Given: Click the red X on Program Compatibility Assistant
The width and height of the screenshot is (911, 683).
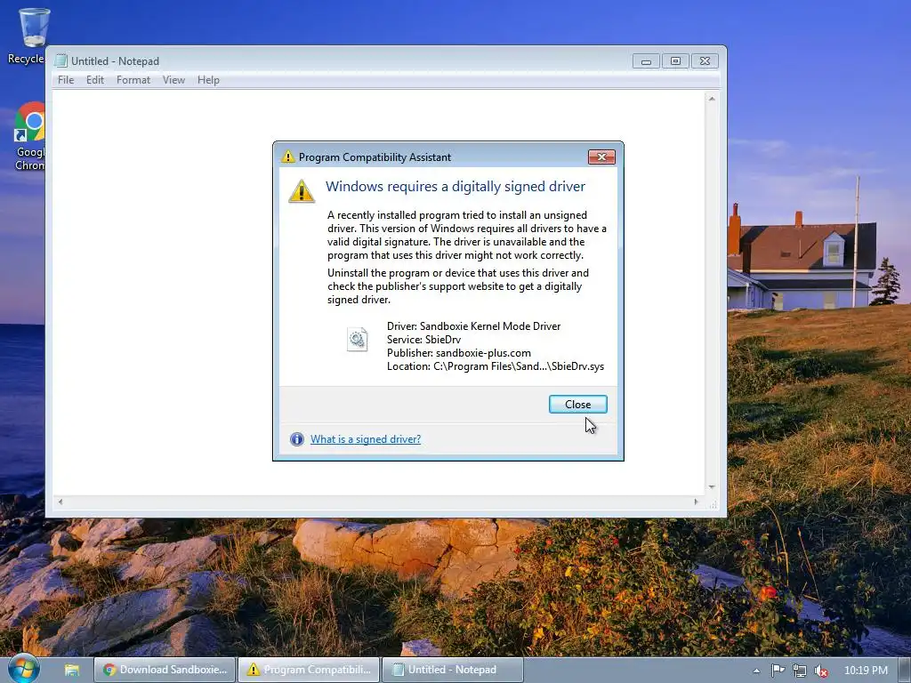Looking at the screenshot, I should [601, 157].
